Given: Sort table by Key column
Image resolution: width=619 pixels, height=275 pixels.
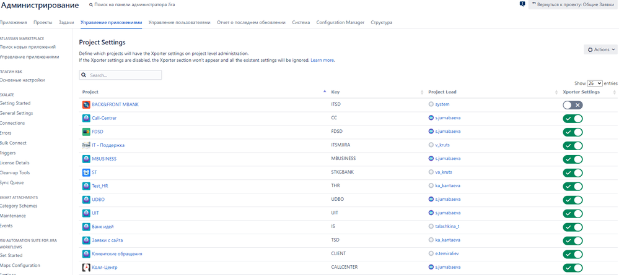Looking at the screenshot, I should (377, 92).
